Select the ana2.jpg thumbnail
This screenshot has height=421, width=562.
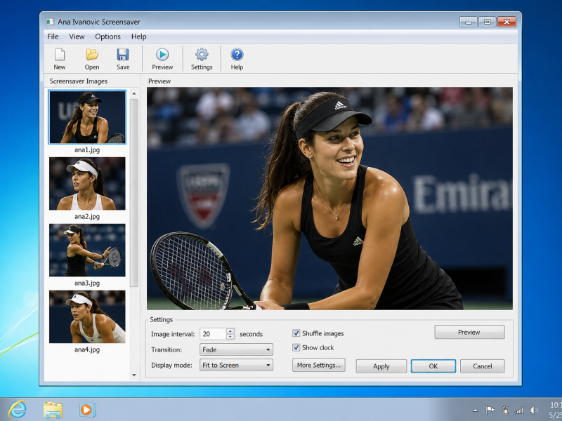tap(87, 183)
